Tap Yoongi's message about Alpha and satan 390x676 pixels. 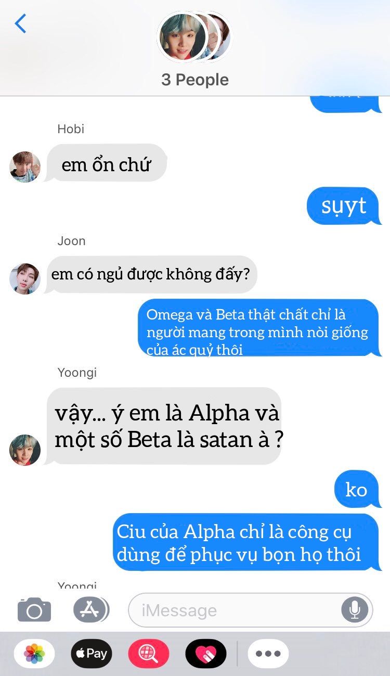164,426
